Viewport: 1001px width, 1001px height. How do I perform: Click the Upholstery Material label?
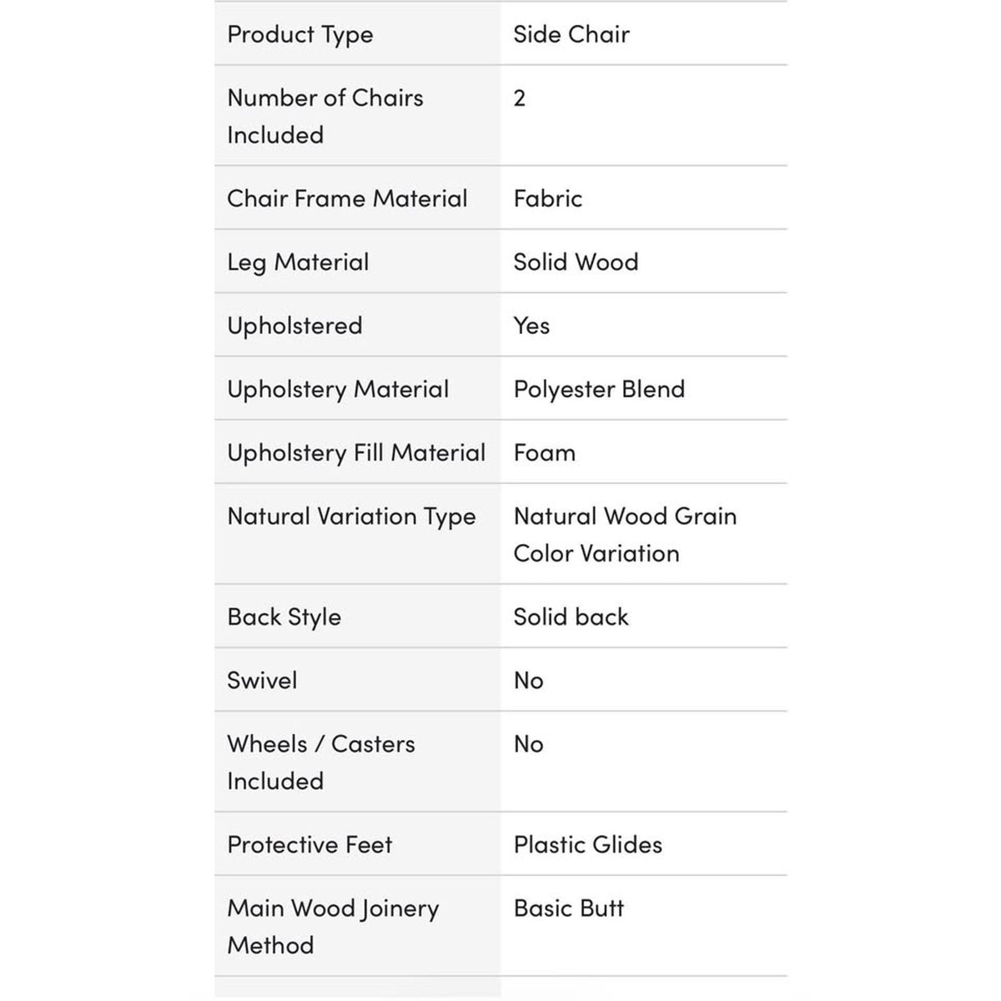[338, 390]
